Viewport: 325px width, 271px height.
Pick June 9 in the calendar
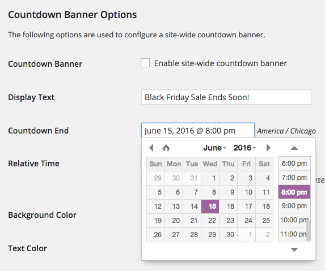pos(228,192)
